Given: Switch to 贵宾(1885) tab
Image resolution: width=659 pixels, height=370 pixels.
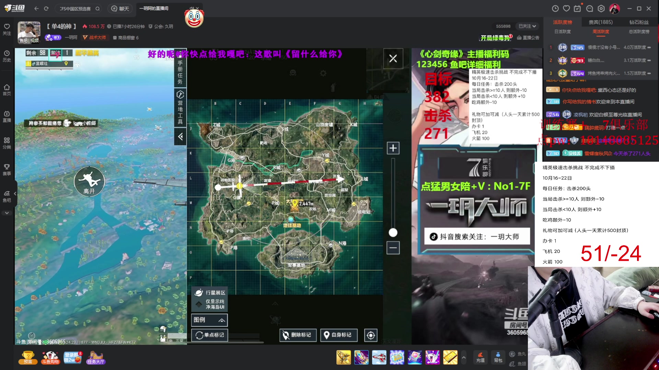Looking at the screenshot, I should 601,22.
